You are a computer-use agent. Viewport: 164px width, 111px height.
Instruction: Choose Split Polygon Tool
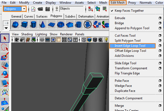(127, 40)
